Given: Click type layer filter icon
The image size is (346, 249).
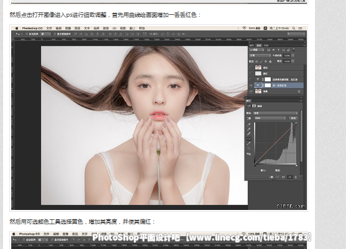Looking at the screenshot, I should pyautogui.click(x=279, y=50).
